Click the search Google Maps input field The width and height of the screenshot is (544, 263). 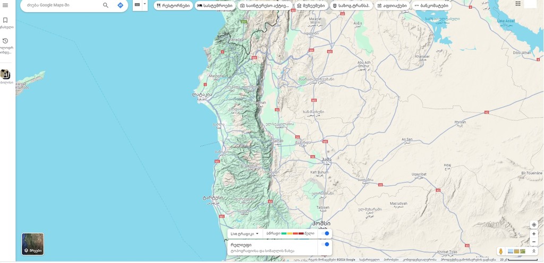[63, 5]
